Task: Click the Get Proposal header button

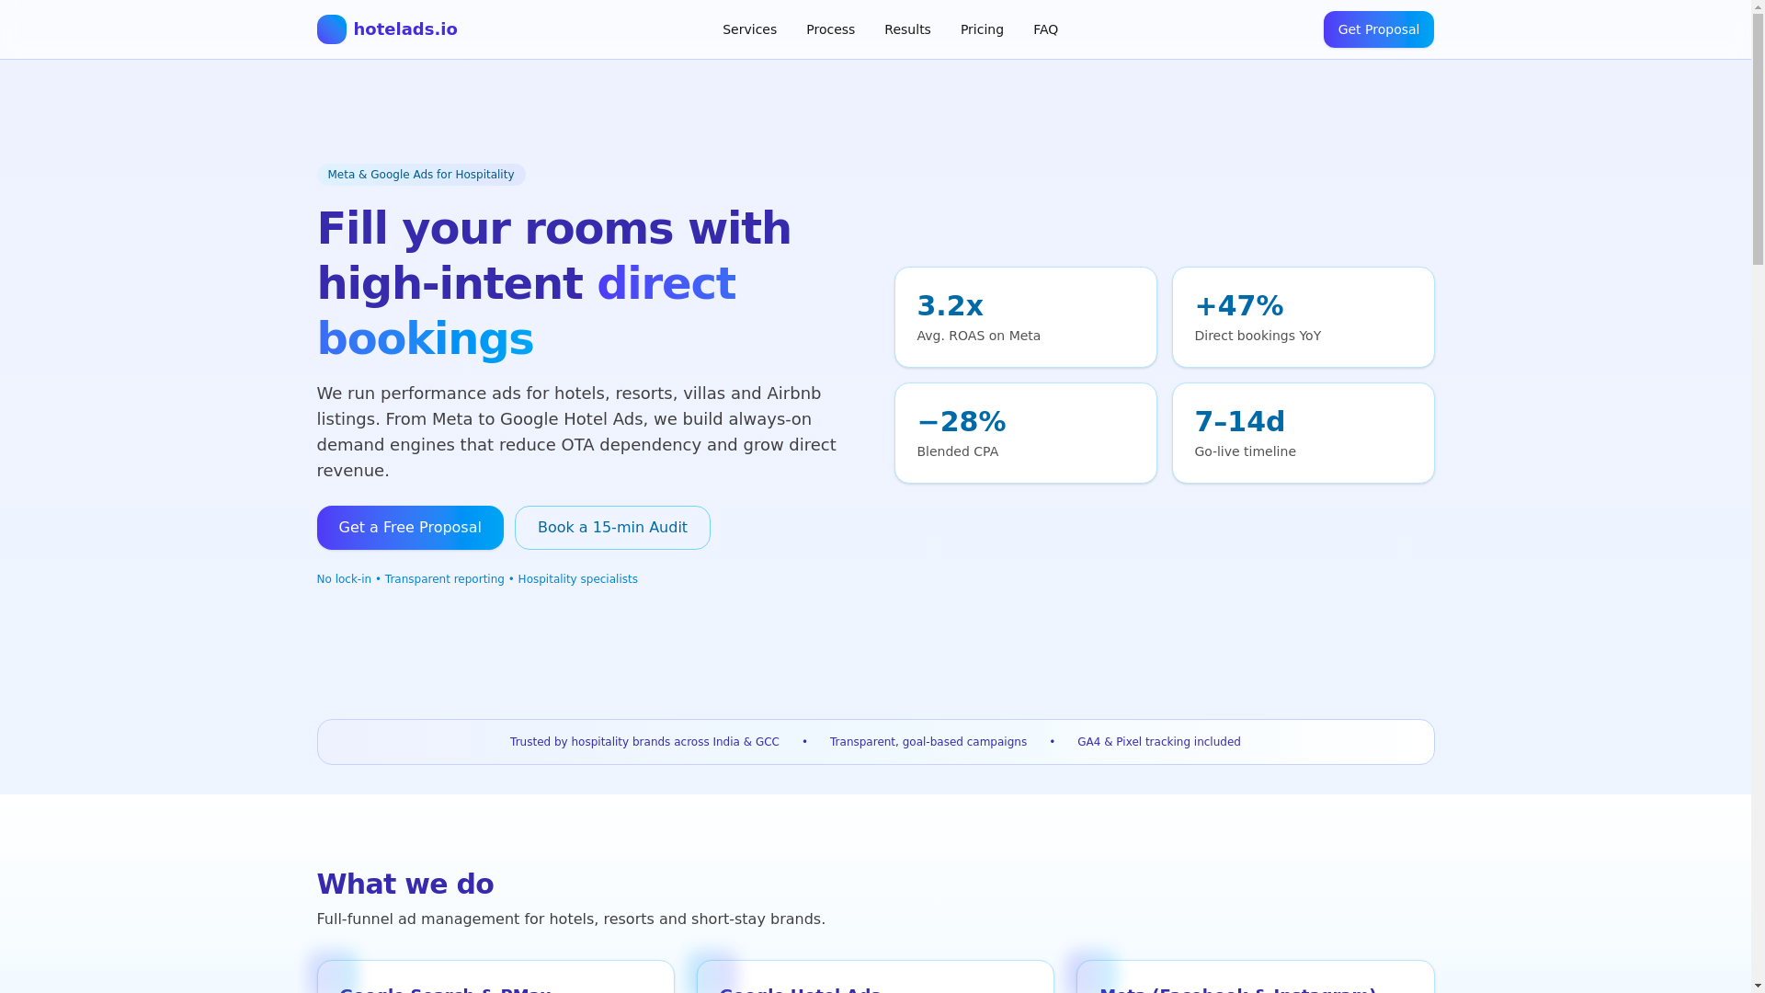Action: click(x=1378, y=29)
